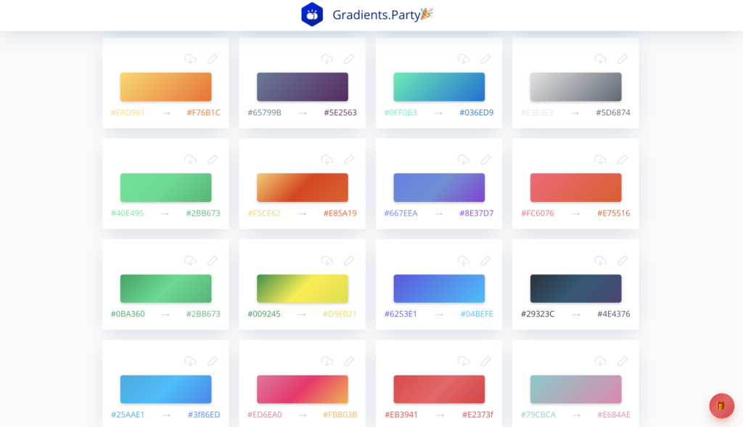The image size is (743, 427).
Task: Download the #29323C to #4E4376 gradient
Action: [600, 260]
